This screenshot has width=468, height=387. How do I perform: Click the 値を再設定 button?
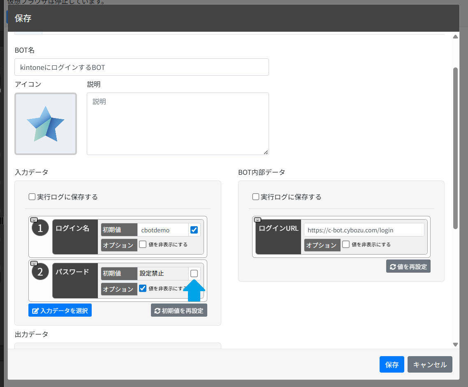408,266
